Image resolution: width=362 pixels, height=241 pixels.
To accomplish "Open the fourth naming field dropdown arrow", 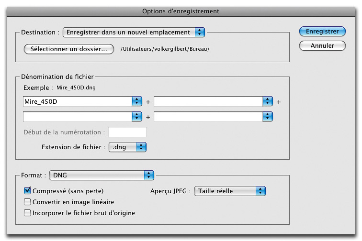I will click(268, 117).
